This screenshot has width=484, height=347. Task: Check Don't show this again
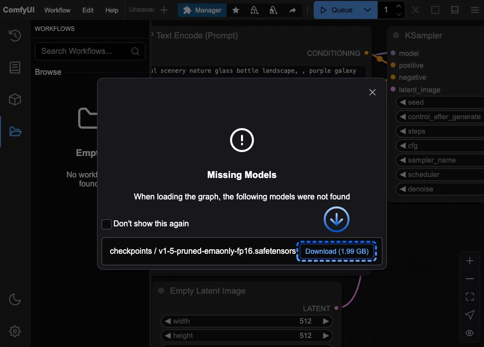click(x=107, y=224)
